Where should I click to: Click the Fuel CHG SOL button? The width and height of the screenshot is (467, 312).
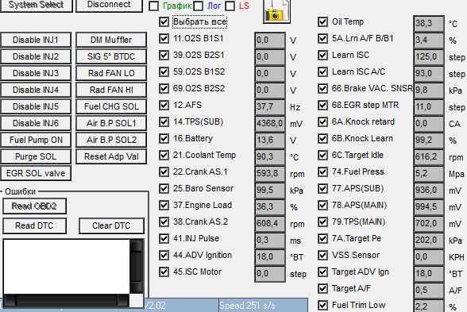[111, 106]
